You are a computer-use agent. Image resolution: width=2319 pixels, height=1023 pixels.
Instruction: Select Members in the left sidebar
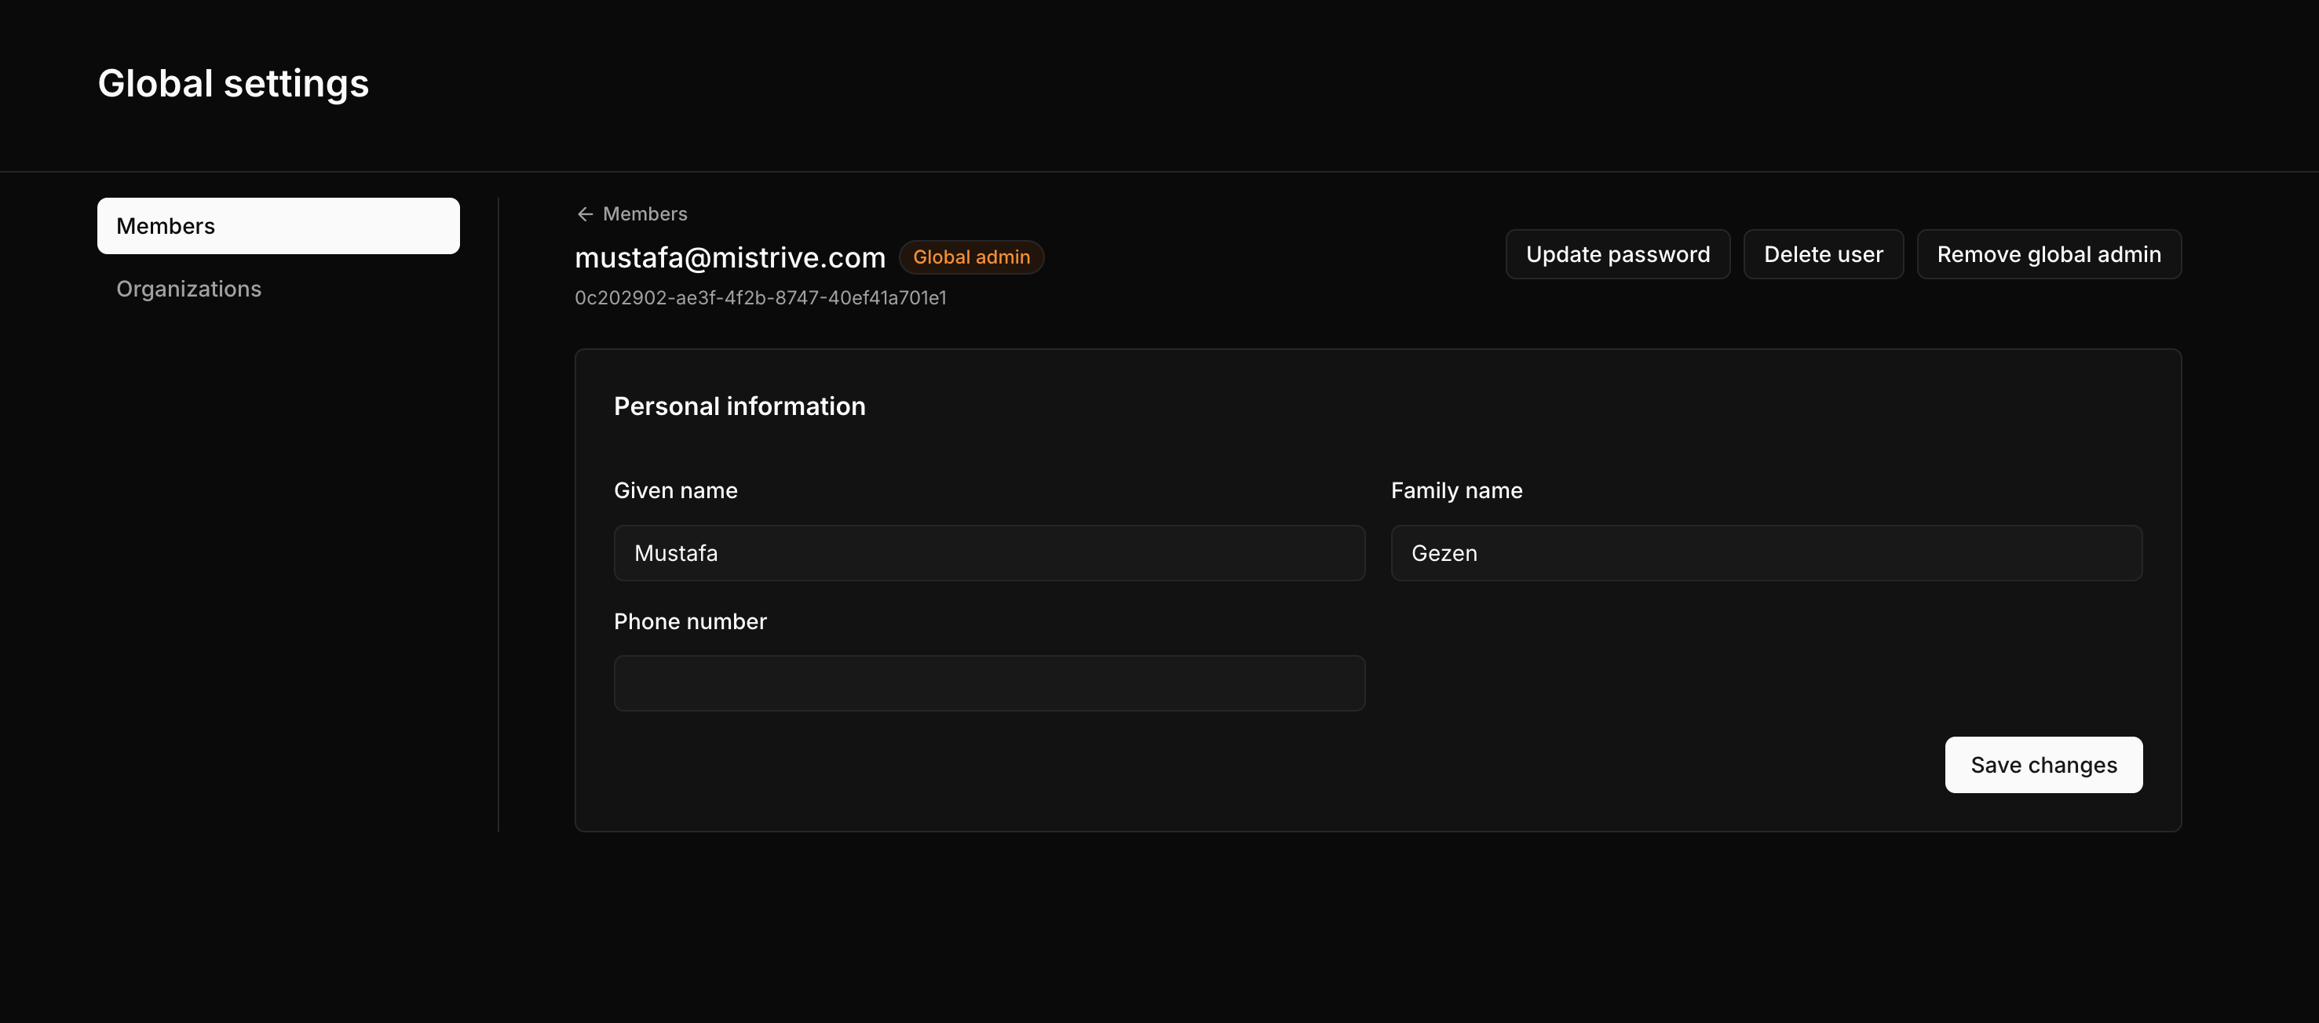point(277,226)
